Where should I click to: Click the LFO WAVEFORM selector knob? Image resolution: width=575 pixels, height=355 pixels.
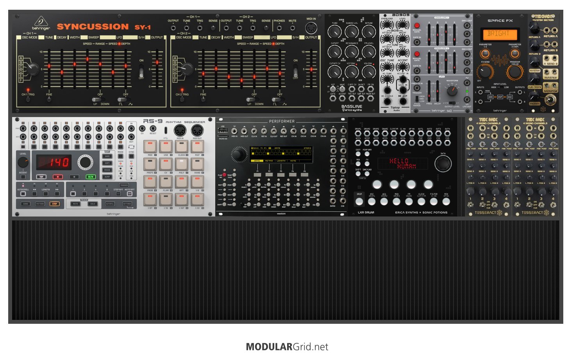[x=452, y=91]
